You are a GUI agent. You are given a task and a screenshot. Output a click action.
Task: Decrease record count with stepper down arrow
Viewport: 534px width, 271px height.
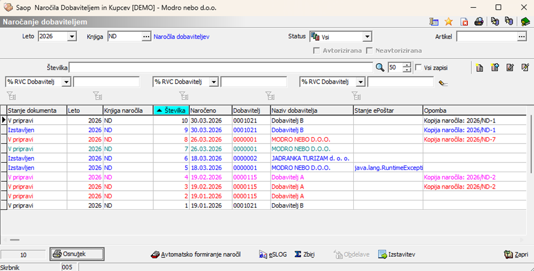pyautogui.click(x=407, y=70)
